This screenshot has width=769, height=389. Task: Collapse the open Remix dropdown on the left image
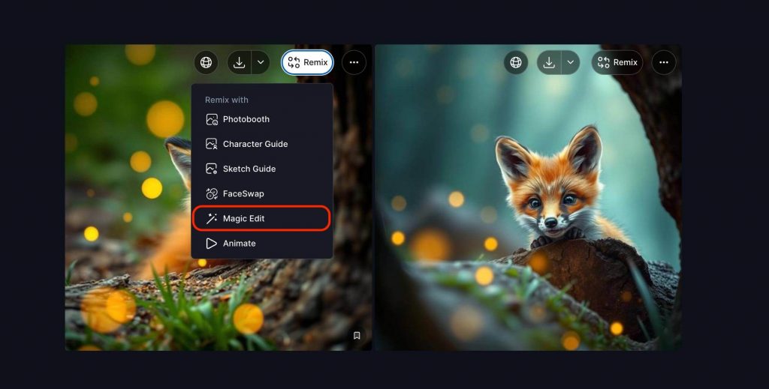click(x=308, y=63)
